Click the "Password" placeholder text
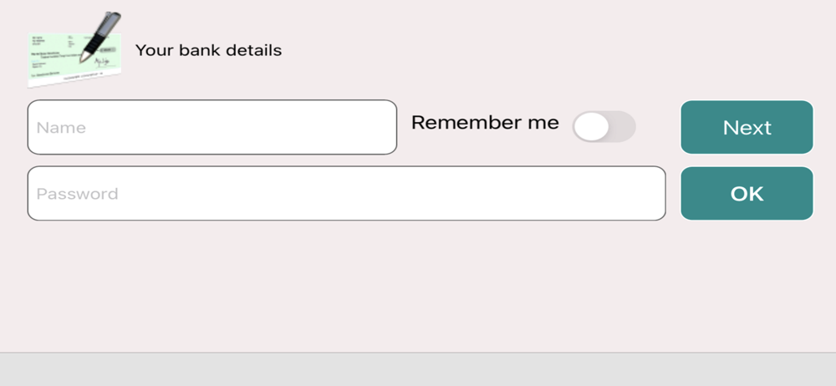 tap(77, 194)
